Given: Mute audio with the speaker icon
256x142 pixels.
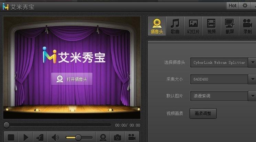Looking at the screenshot, I should point(55,137).
